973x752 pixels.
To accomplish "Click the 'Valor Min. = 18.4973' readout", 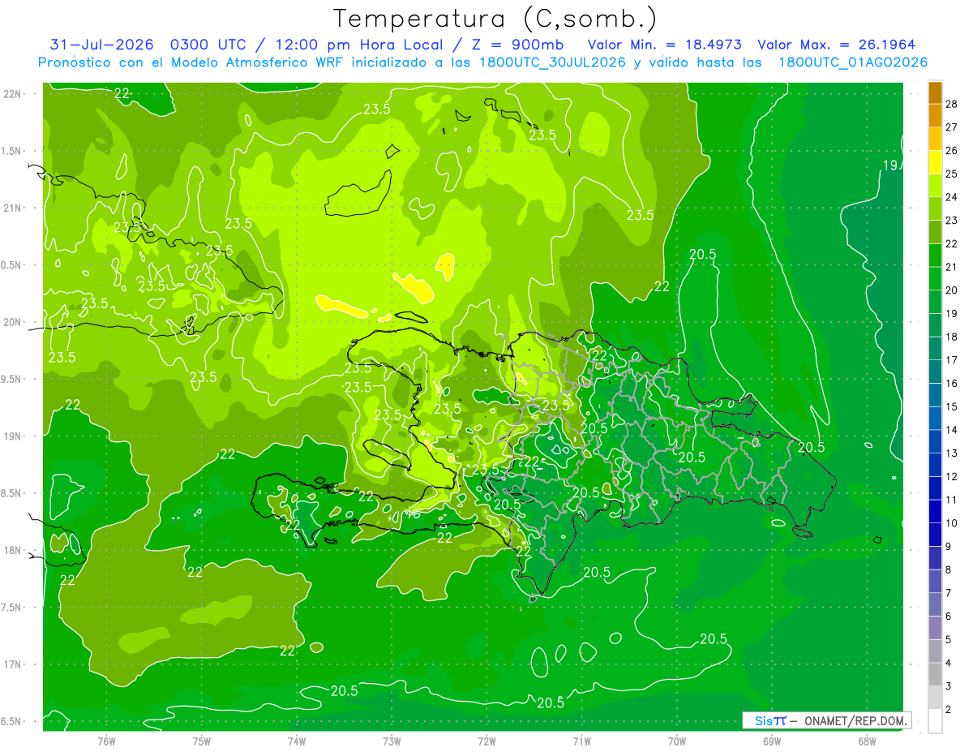I will coord(666,45).
